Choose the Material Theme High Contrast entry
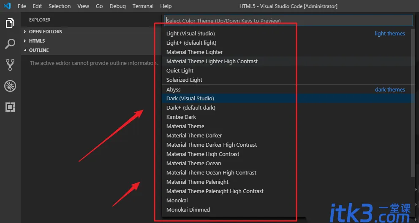419x223 pixels. tap(287, 154)
